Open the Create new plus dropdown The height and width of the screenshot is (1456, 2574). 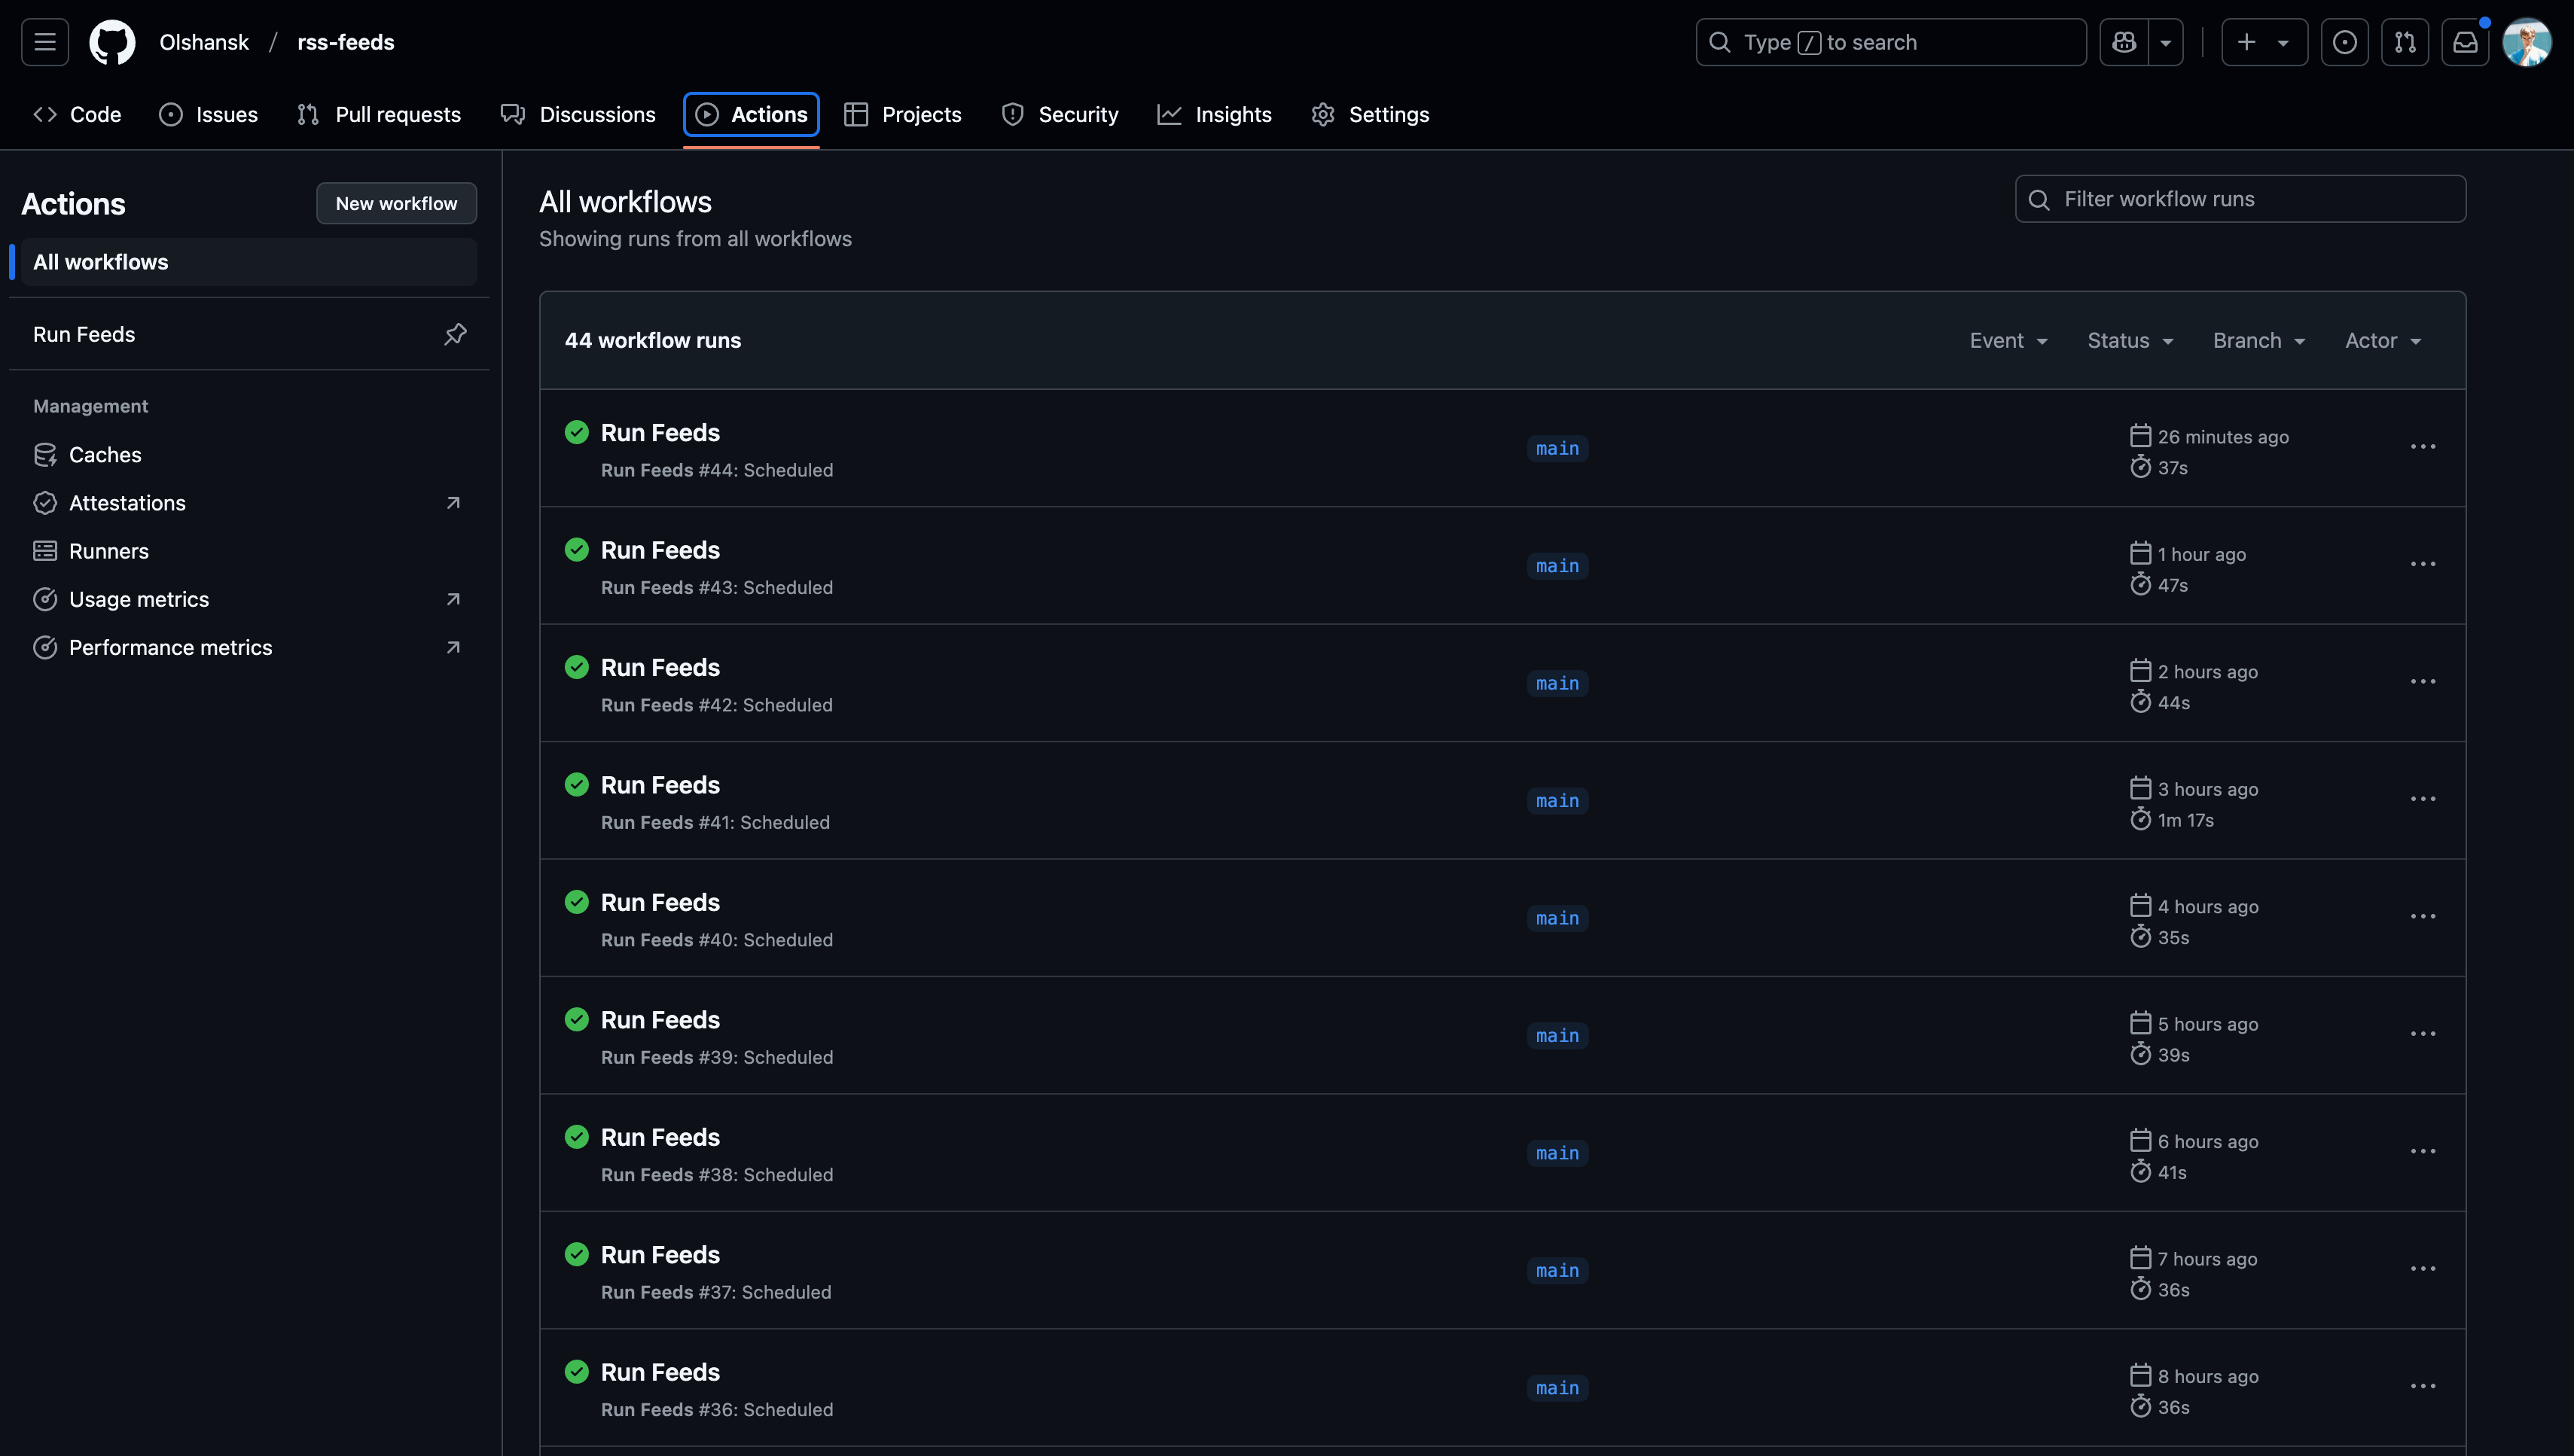pos(2264,42)
